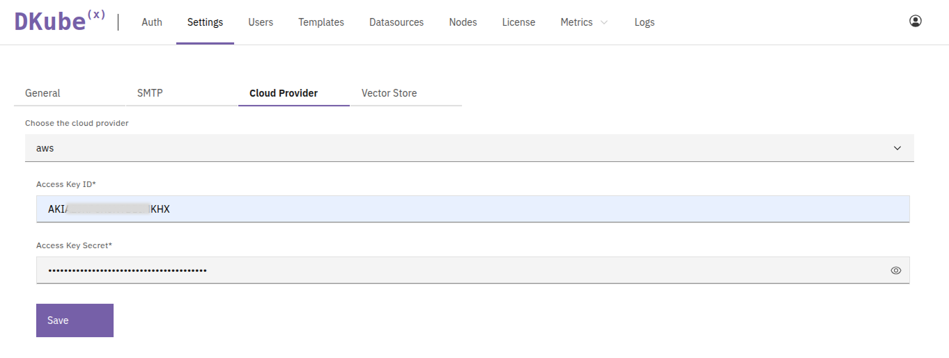Image resolution: width=949 pixels, height=358 pixels.
Task: Open the user profile account icon
Action: pyautogui.click(x=915, y=22)
